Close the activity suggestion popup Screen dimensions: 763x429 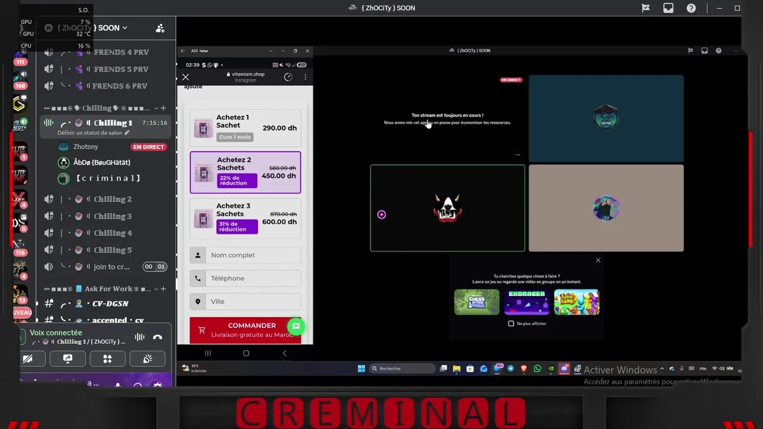click(x=598, y=260)
